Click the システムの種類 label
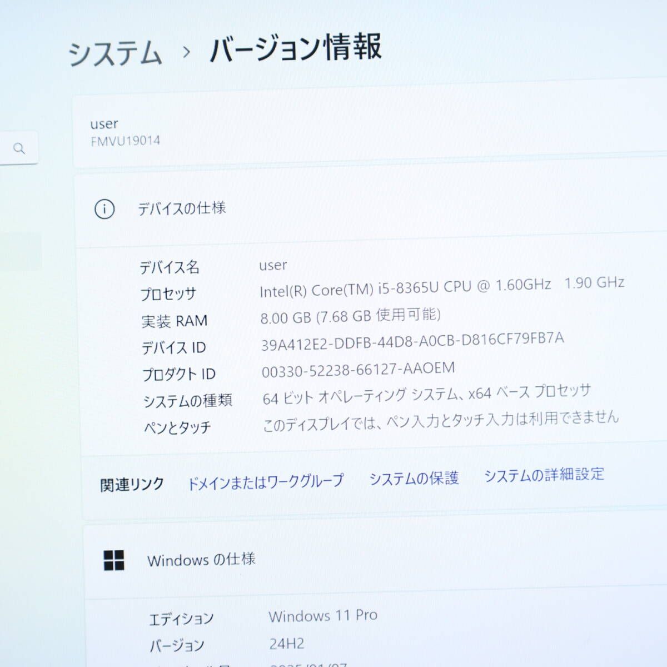Viewport: 667px width, 667px height. pyautogui.click(x=188, y=401)
